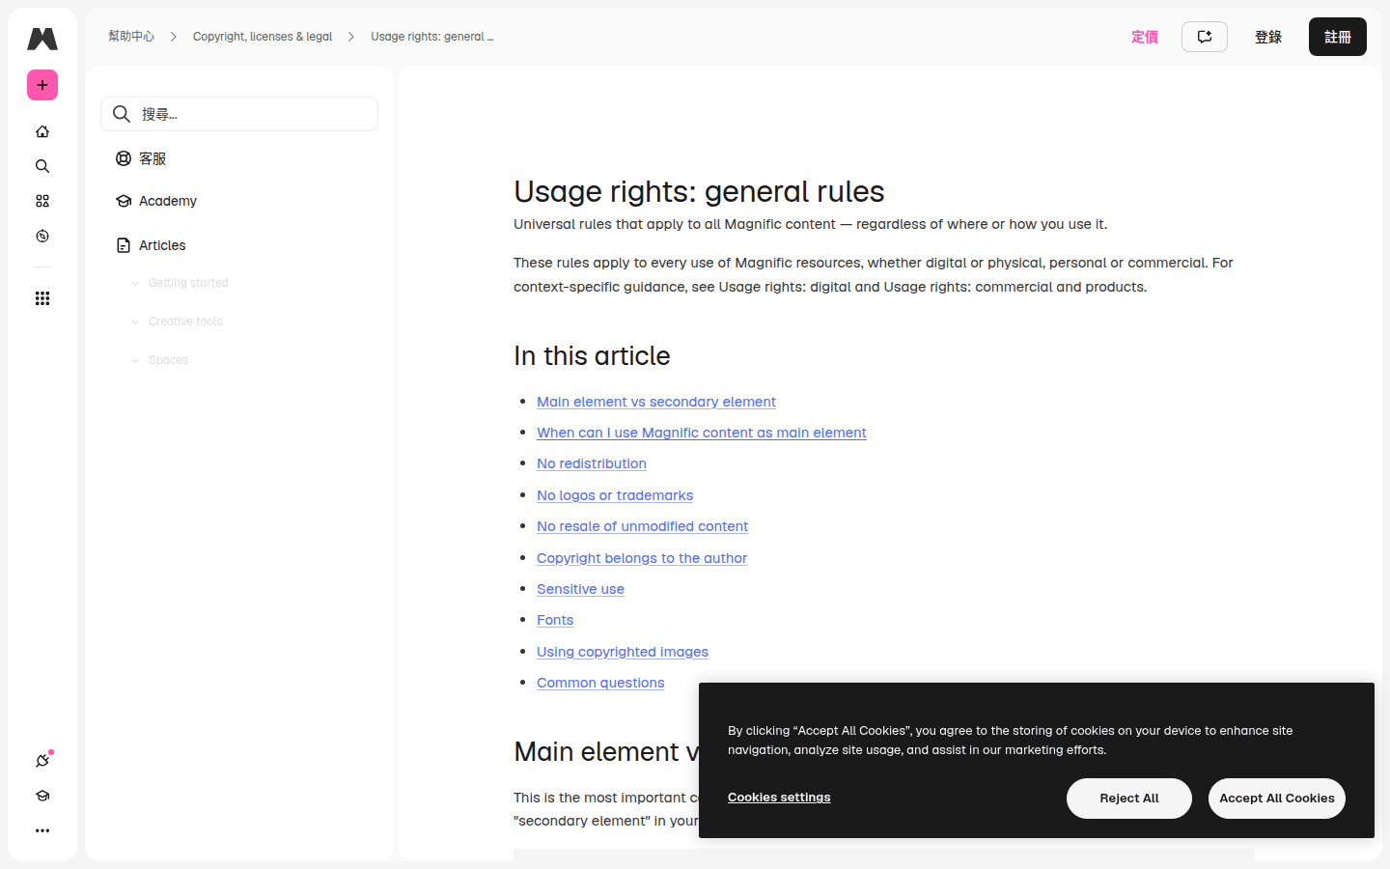Click Accept All Cookies button
Viewport: 1390px width, 869px height.
point(1277,799)
